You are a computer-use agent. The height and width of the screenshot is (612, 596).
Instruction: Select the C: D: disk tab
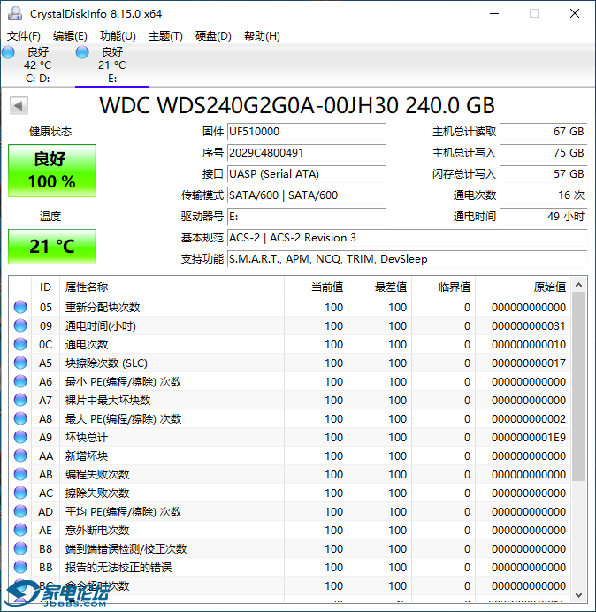click(37, 65)
